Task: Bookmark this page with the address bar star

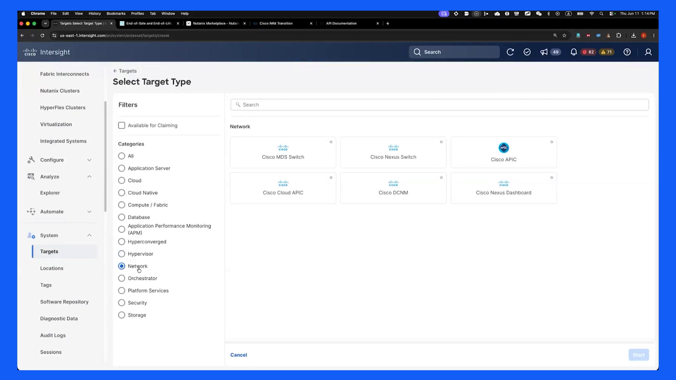Action: pyautogui.click(x=564, y=36)
